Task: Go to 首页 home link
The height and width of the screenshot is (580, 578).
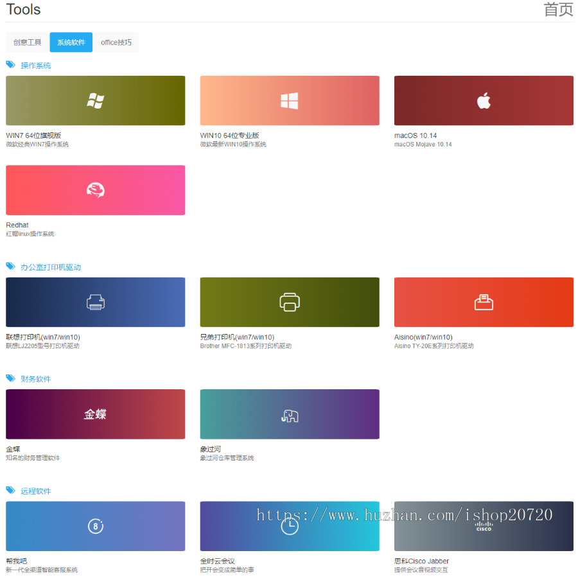Action: 558,10
